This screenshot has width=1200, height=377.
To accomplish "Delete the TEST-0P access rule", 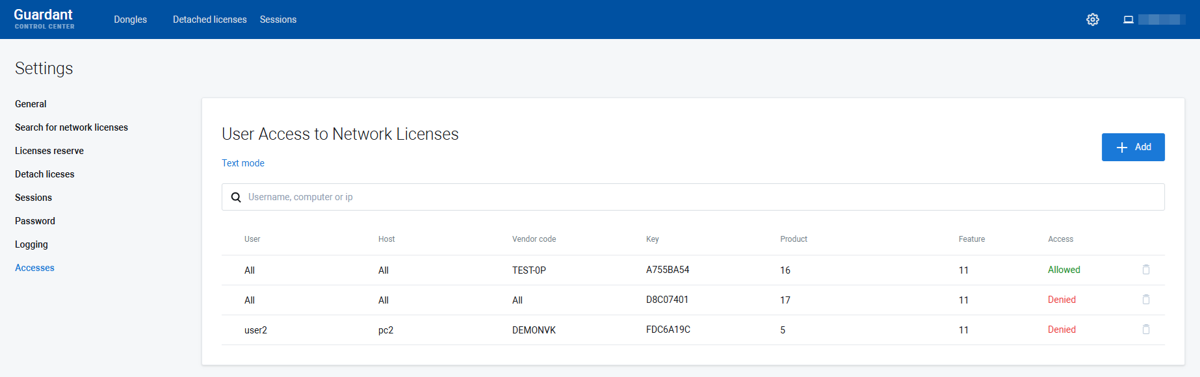I will click(x=1146, y=270).
